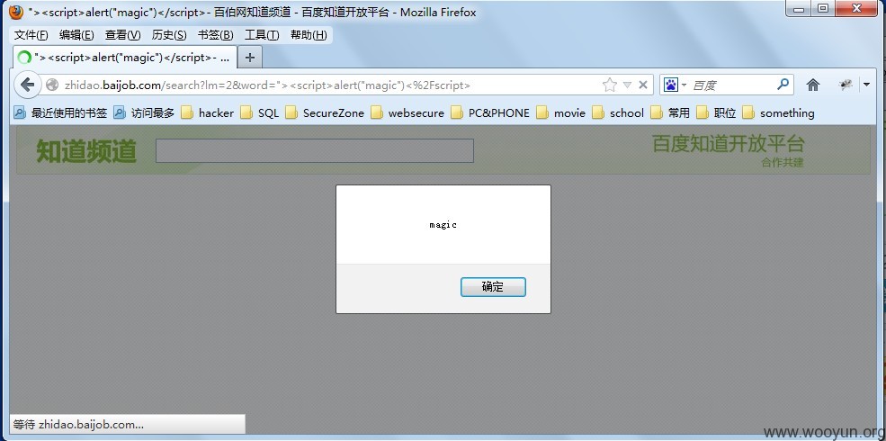Open the SecureZone bookmark folder
Screen dimensions: 886x441
[325, 113]
